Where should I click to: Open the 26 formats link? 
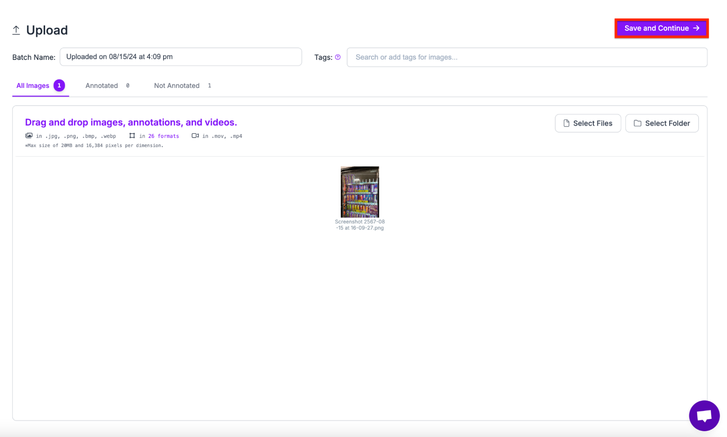[163, 136]
